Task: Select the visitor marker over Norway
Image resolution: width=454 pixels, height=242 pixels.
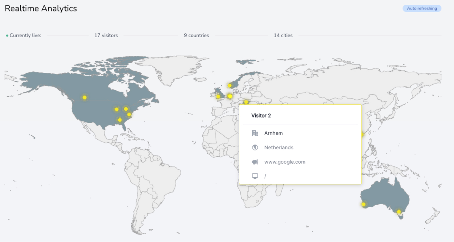Action: [229, 85]
